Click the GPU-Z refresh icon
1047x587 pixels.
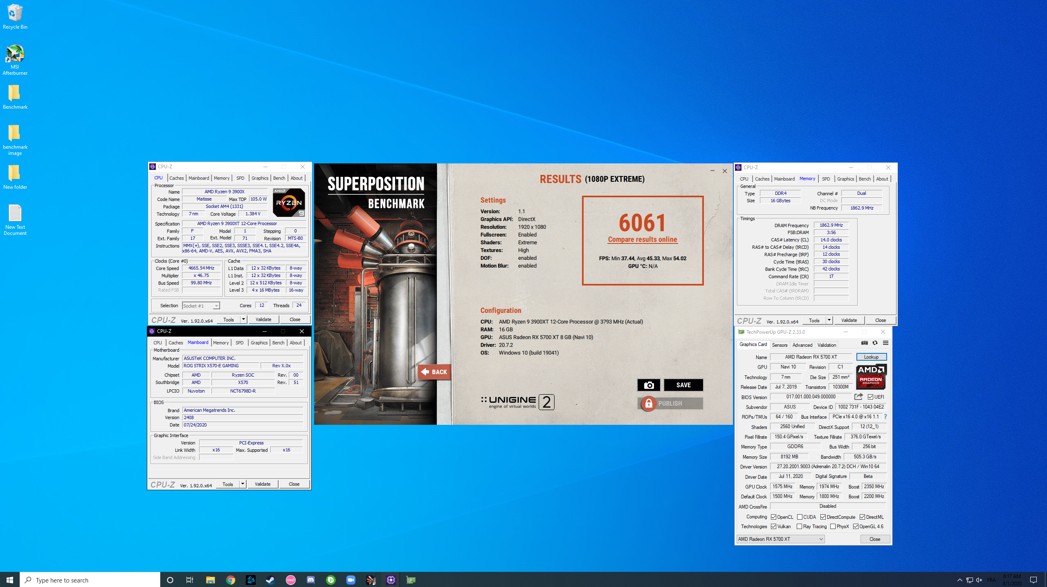[x=875, y=343]
